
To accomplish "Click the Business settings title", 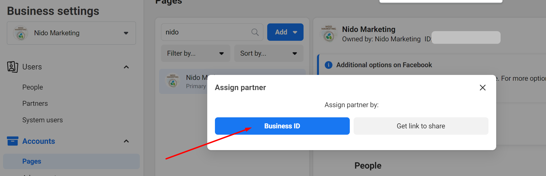I will [53, 11].
